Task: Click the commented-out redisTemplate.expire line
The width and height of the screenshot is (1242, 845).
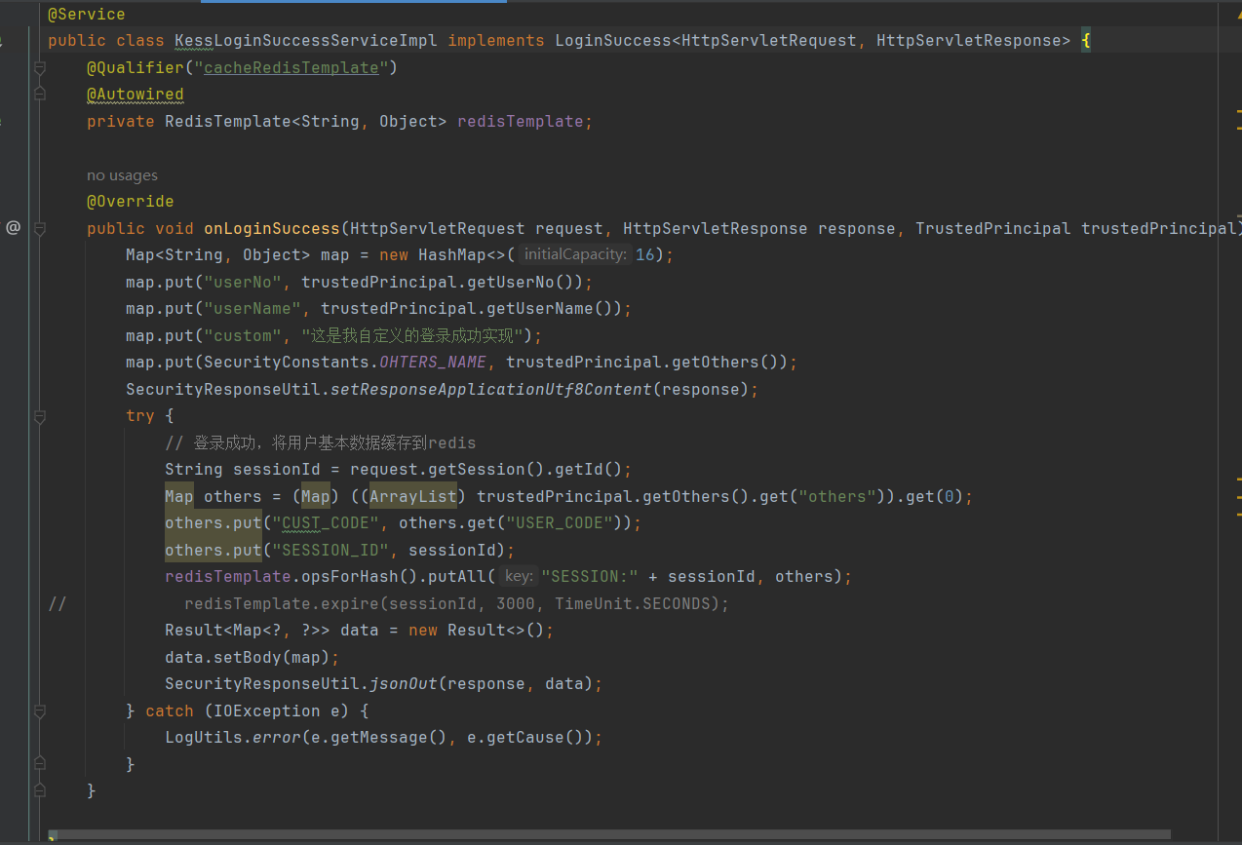Action: (455, 604)
